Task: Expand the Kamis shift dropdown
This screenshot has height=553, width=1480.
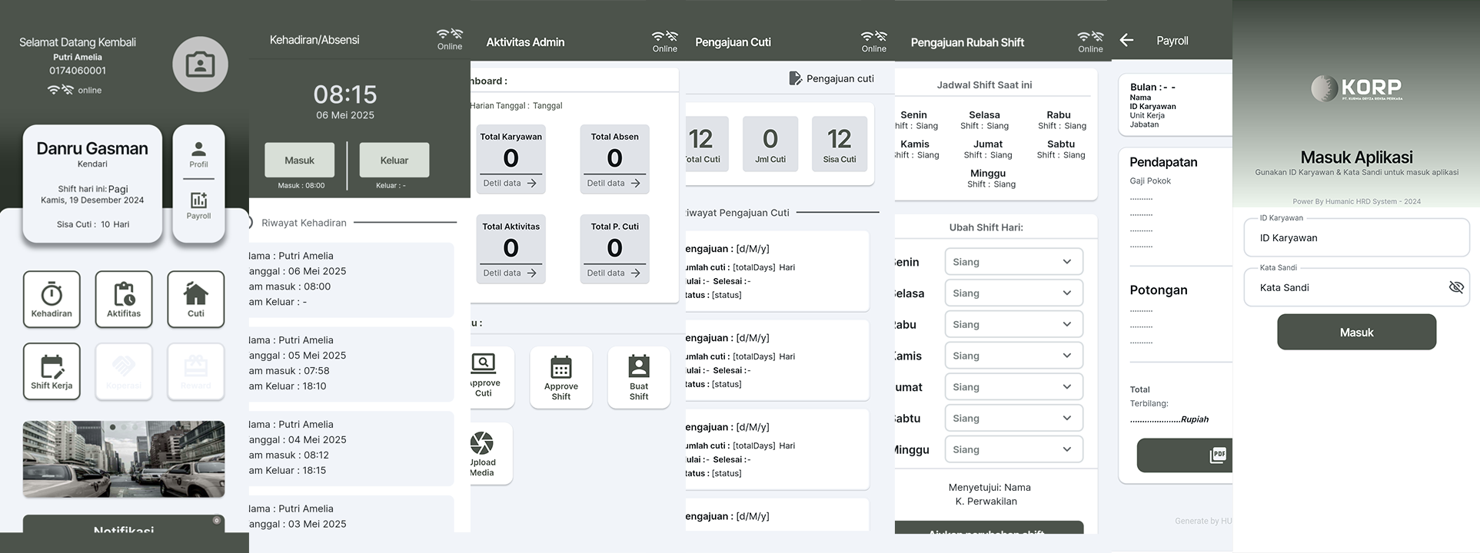Action: 1013,356
